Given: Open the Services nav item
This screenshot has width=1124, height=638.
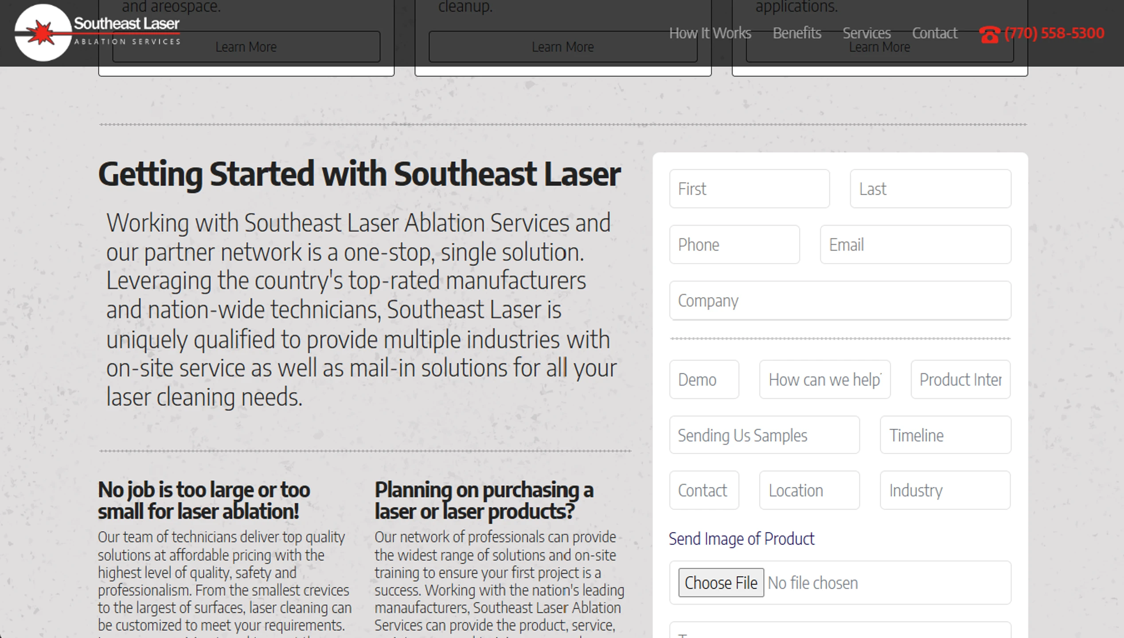Looking at the screenshot, I should (x=866, y=33).
